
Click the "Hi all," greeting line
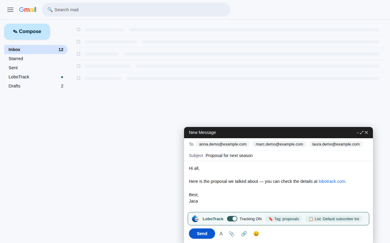coord(194,168)
